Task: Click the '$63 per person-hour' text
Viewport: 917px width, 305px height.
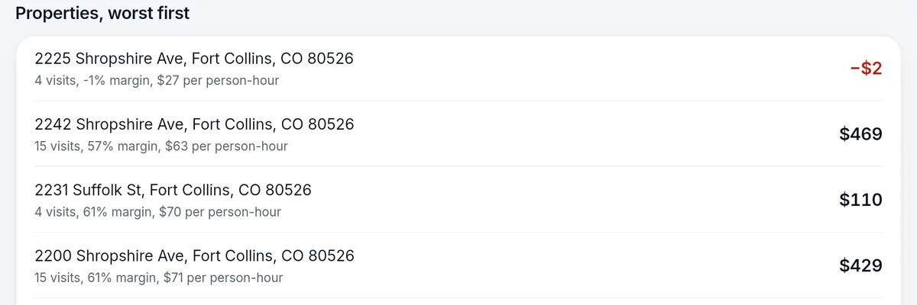Action: point(227,146)
